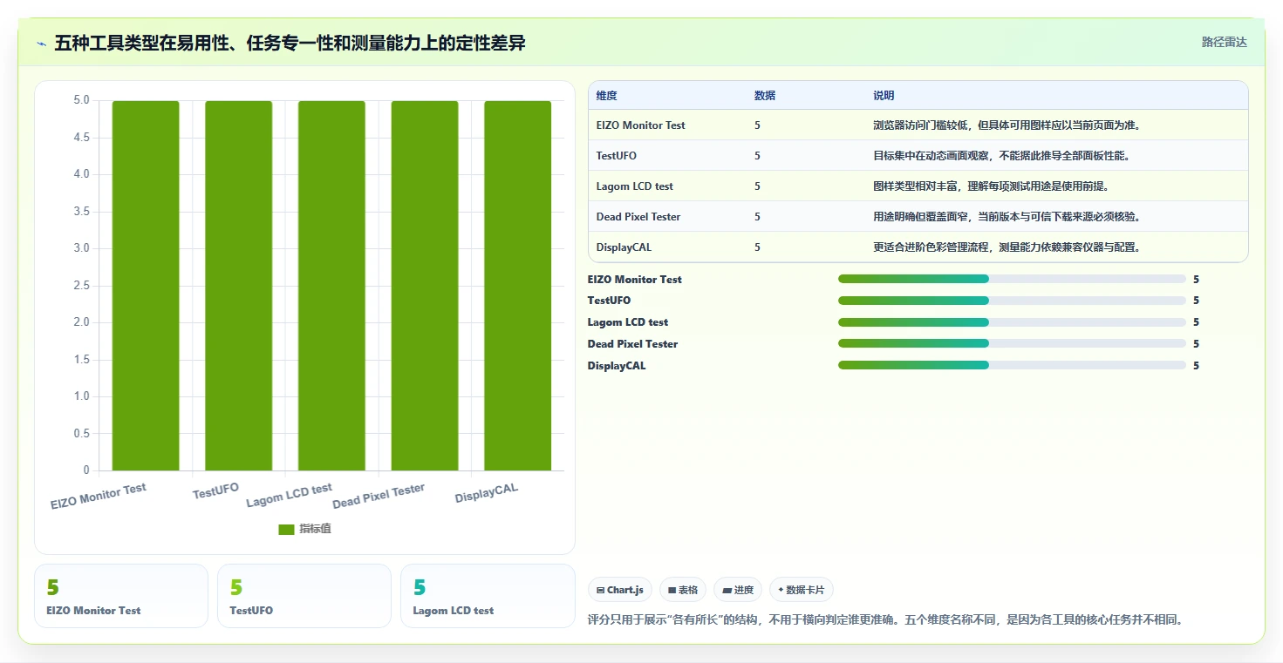Select the Chart.js chip
The width and height of the screenshot is (1283, 663).
tap(620, 590)
